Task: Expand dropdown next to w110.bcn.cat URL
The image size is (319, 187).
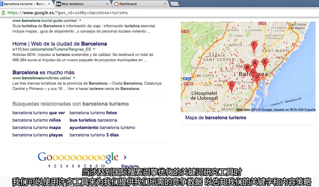Action: point(94,49)
